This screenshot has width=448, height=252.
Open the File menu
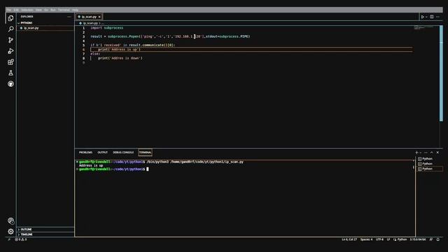9,10
